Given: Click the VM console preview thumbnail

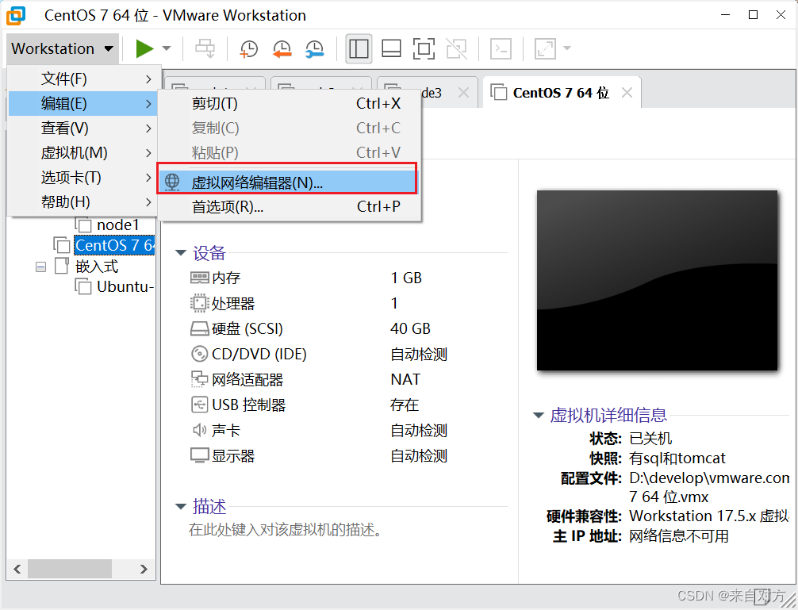Looking at the screenshot, I should point(657,280).
